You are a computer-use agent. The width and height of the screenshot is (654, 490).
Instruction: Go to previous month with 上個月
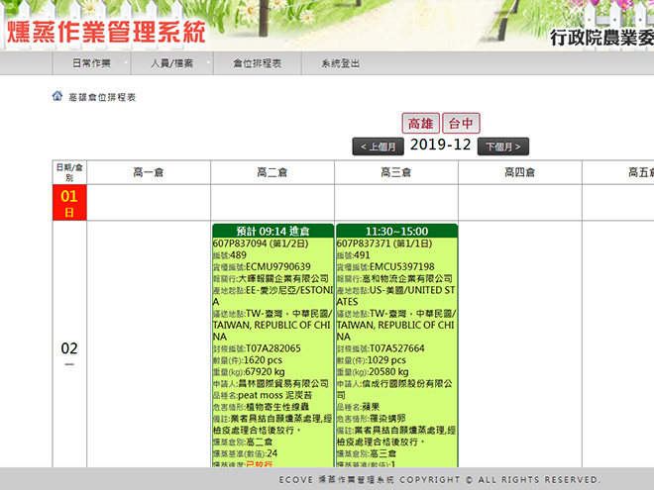378,147
